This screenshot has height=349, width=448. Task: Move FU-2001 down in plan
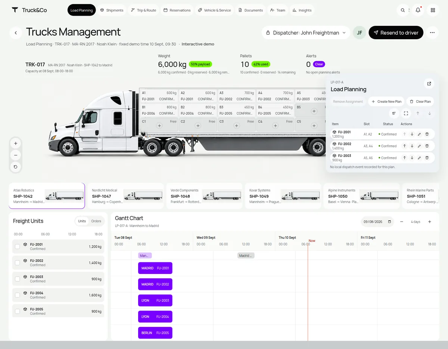tap(412, 134)
